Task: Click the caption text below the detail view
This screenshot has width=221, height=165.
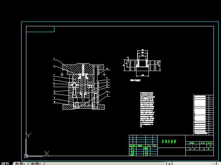Action: 135,81
